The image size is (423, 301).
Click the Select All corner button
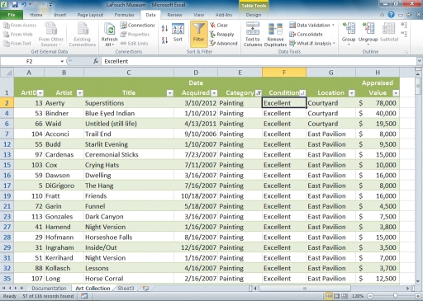click(x=7, y=73)
